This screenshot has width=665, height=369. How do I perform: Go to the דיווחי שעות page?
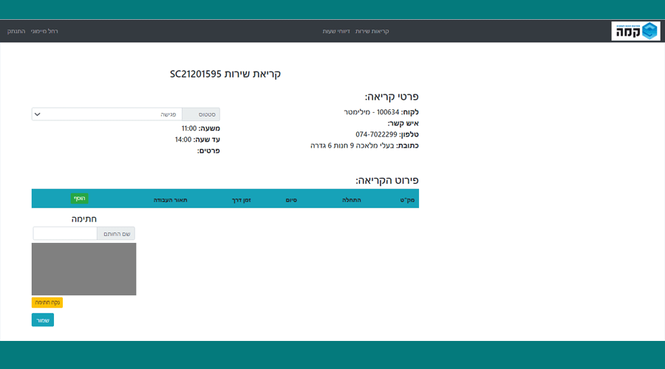point(336,32)
